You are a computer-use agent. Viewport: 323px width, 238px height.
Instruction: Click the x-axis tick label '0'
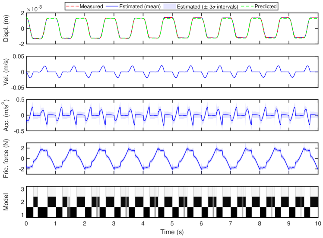pos(26,224)
